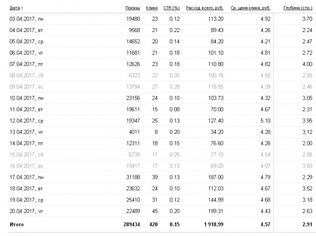
Task: Sort table by the Дата column header
Action: [x=16, y=8]
